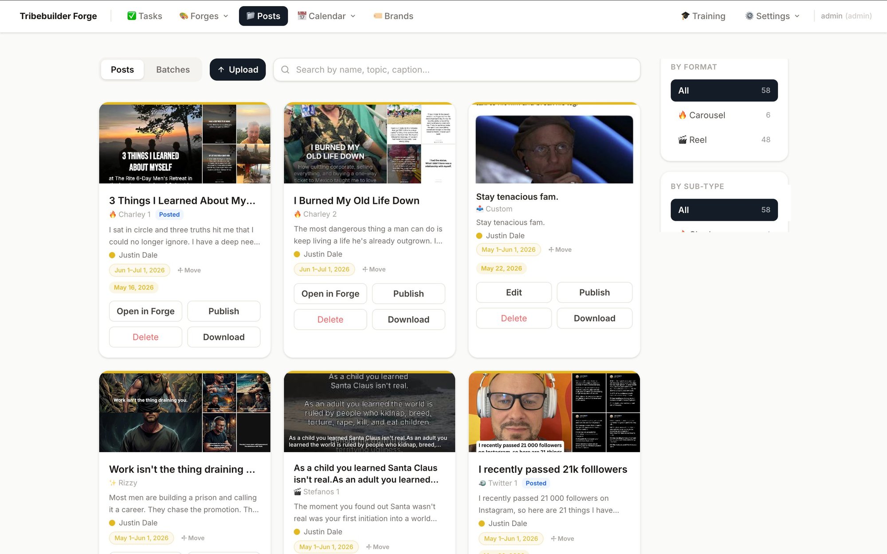Delete 'I Burned My Old Life Down' post
The width and height of the screenshot is (887, 554).
330,320
